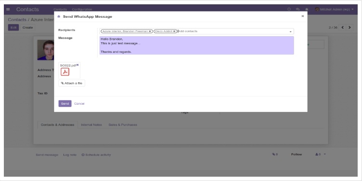This screenshot has width=362, height=181.
Task: Switch to the Sales & Purchases tab
Action: 123,124
